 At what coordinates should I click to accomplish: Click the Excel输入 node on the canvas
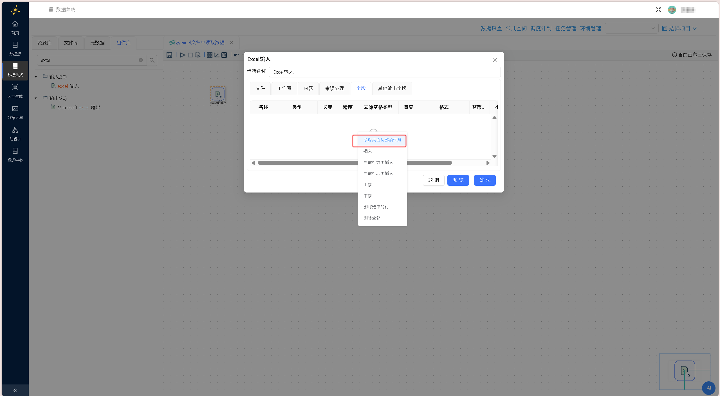click(218, 94)
